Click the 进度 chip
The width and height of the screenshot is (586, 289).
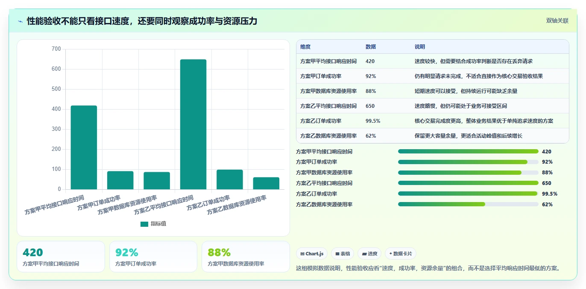tap(369, 254)
